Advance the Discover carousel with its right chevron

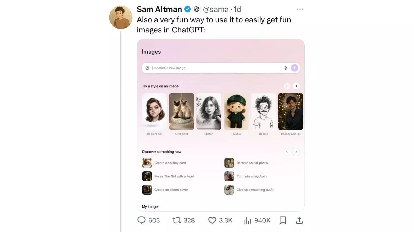(296, 152)
